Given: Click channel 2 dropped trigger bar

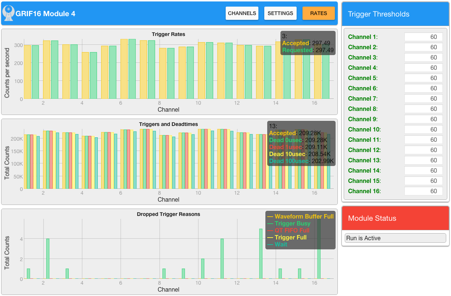Looking at the screenshot, I should pos(48,259).
